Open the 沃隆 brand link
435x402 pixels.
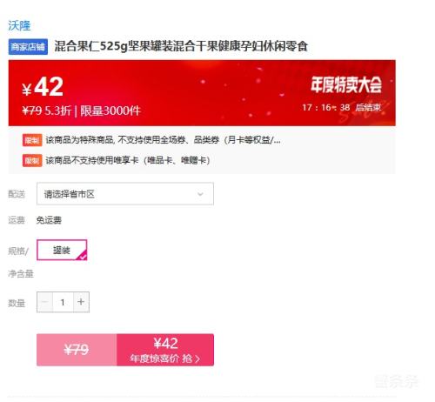coord(19,26)
